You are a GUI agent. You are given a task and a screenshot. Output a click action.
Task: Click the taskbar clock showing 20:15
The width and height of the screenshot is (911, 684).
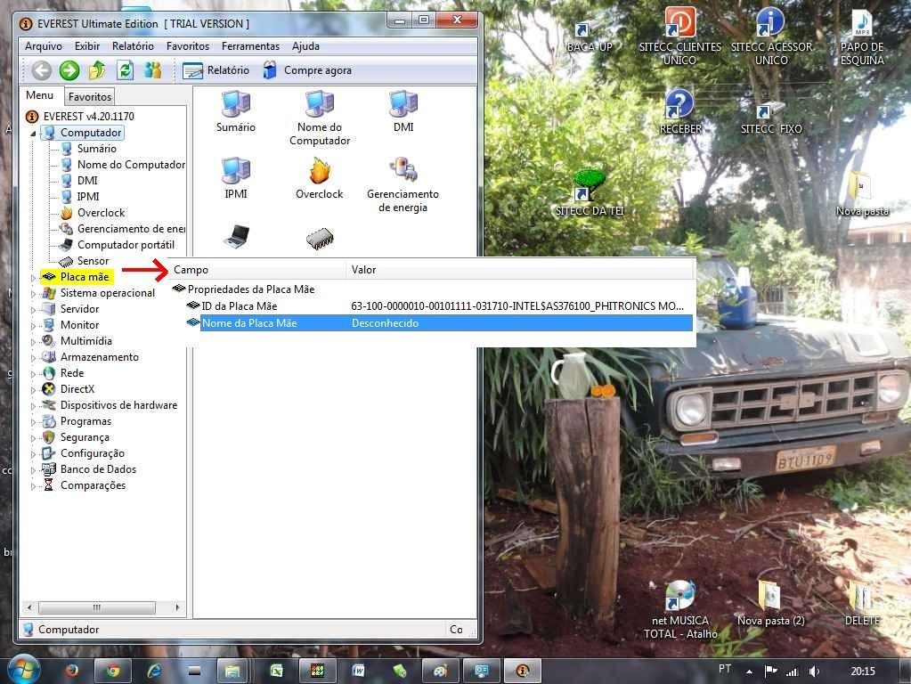pyautogui.click(x=863, y=672)
